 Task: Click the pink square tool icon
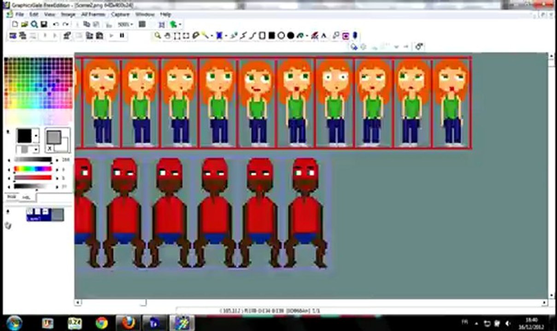coord(346,36)
